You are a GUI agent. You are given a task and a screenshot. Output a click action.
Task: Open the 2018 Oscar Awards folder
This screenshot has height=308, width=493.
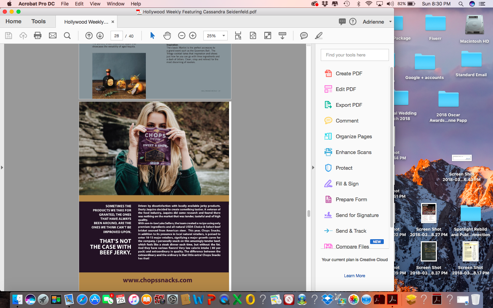click(x=448, y=106)
